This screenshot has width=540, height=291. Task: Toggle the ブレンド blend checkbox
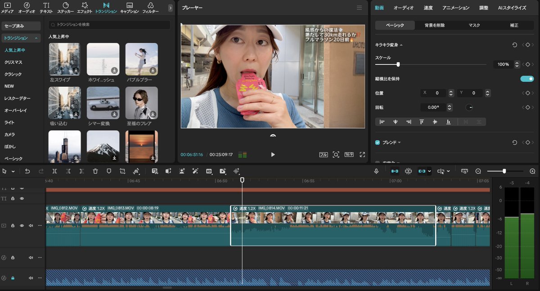point(378,143)
